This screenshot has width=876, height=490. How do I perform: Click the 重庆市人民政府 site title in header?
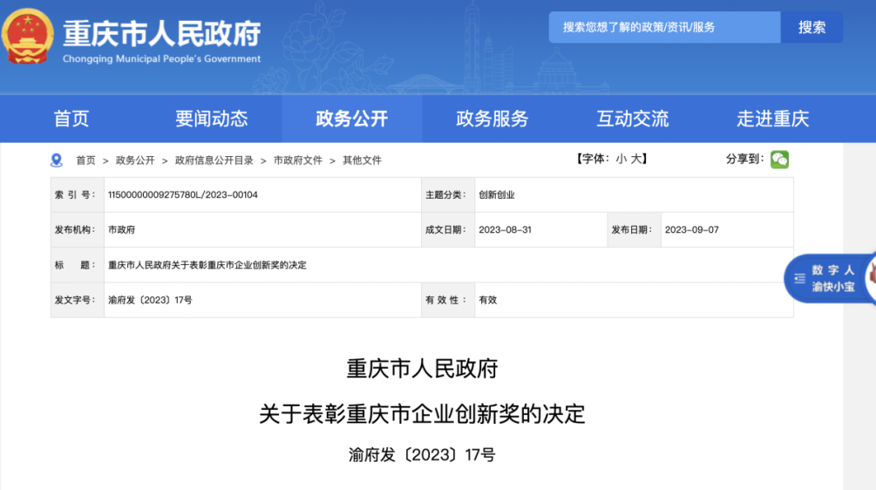tap(161, 35)
